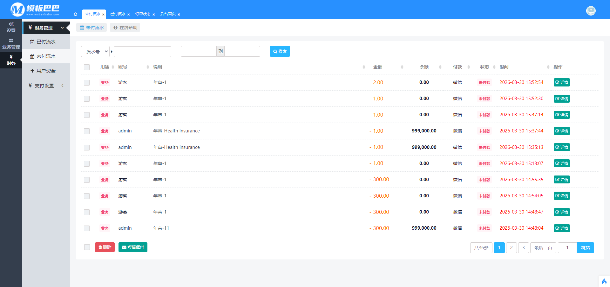610x287 pixels.
Task: Click the user avatar icon top right
Action: (591, 11)
